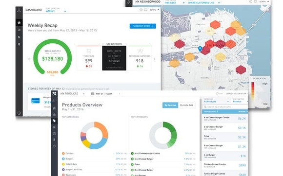Open Admin dropdown in My Neighborhood window

coord(264,1)
